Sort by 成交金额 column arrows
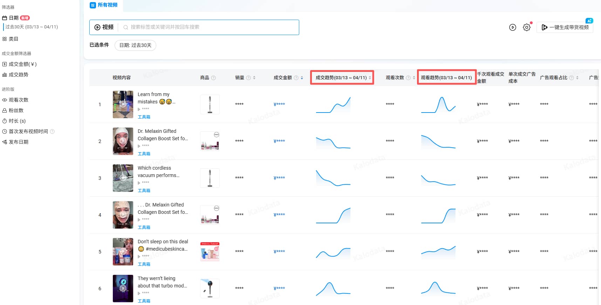This screenshot has width=601, height=305. [x=302, y=78]
